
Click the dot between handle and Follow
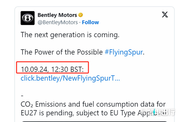coord(80,22)
